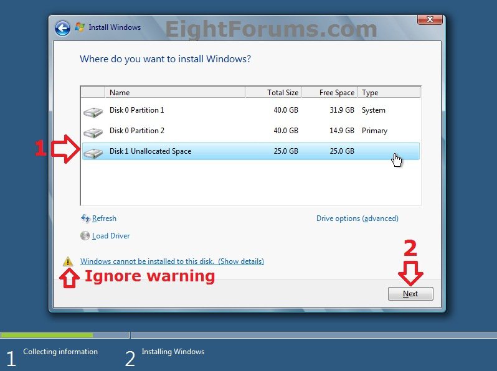Image resolution: width=497 pixels, height=371 pixels.
Task: Sort by the Type column header
Action: (x=389, y=92)
